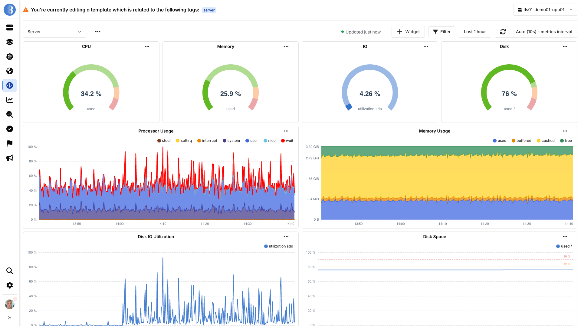Click the search icon in sidebar

(10, 271)
